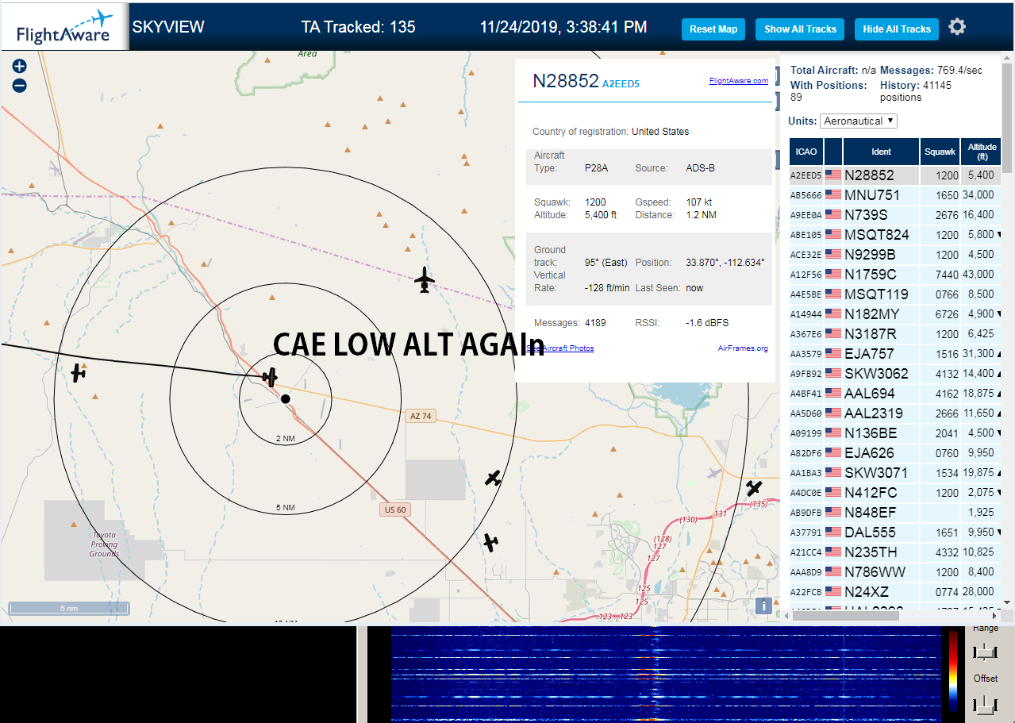Click the TA Tracked: 135 counter
The image size is (1015, 723).
359,27
